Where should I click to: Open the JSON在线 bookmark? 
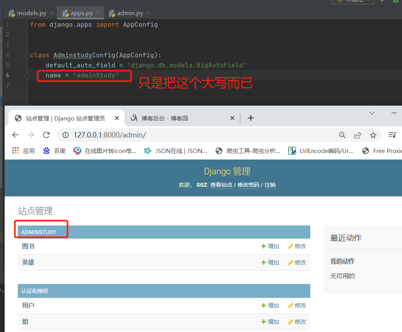point(175,151)
